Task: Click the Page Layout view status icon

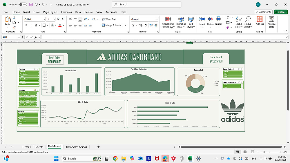Action: (x=245, y=152)
